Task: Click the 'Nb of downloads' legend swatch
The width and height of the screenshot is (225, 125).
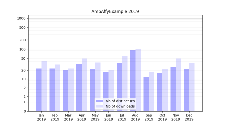Action: 99,106
